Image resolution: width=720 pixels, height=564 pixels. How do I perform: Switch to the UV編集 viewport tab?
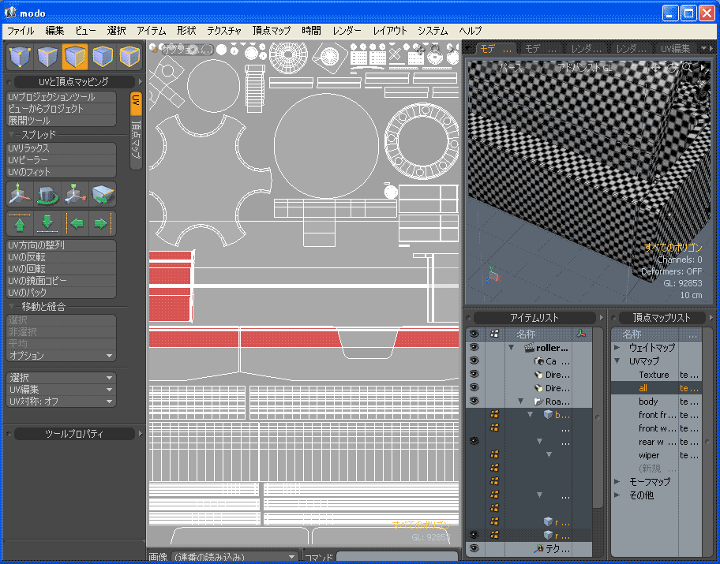tap(675, 49)
